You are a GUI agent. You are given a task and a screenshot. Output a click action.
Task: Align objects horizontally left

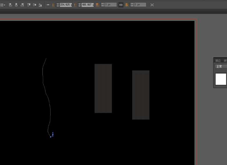(10, 5)
